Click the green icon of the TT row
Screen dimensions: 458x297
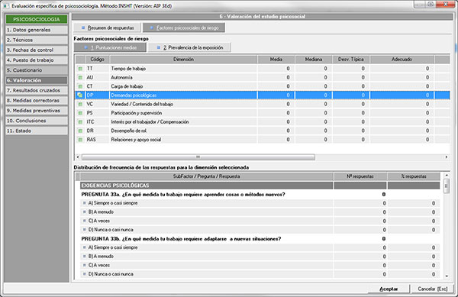pos(80,69)
